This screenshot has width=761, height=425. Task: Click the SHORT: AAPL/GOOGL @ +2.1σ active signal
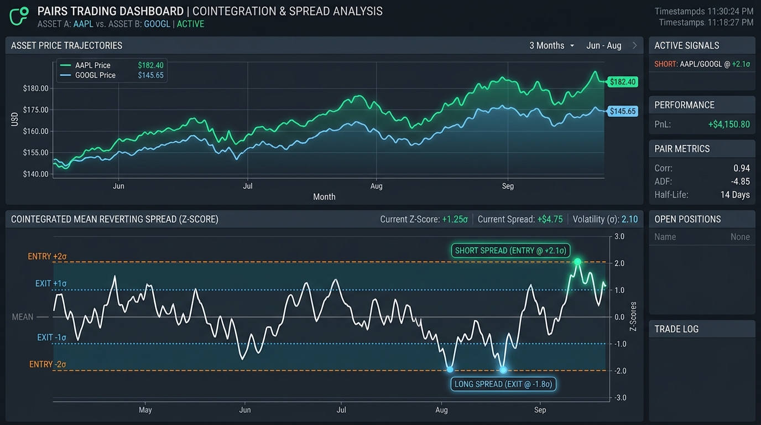click(702, 64)
